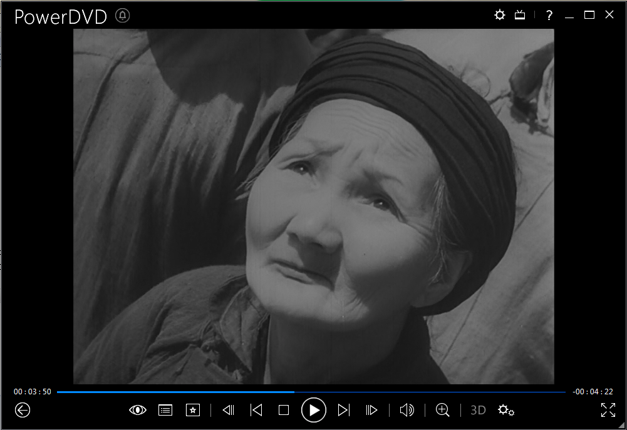Open the magnifier zoom control
The width and height of the screenshot is (627, 430).
(443, 410)
